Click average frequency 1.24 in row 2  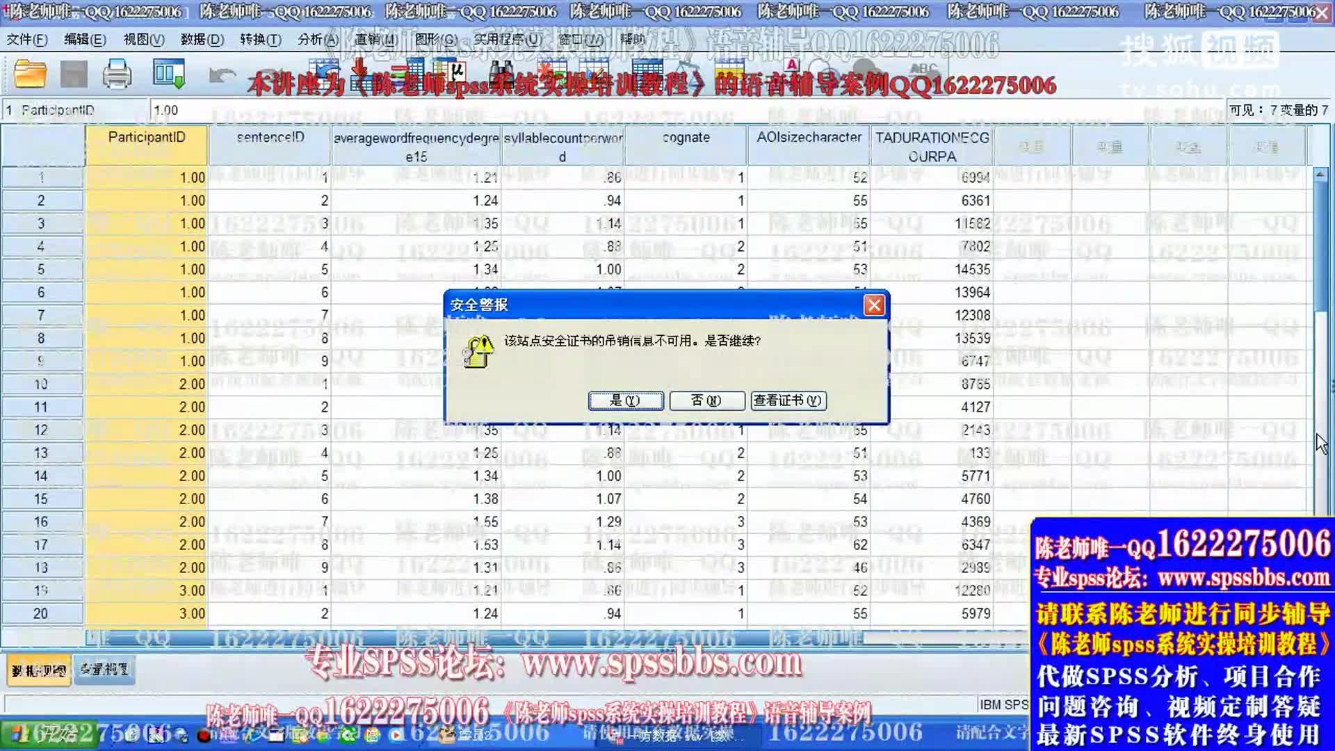tap(416, 200)
